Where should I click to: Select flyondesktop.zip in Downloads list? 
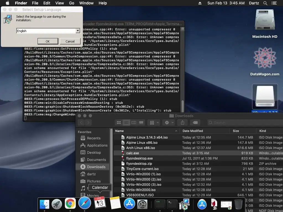tap(198, 163)
